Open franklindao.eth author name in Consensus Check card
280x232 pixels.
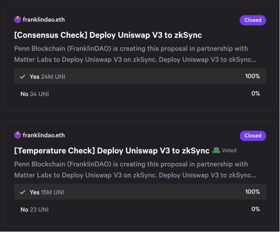point(44,20)
